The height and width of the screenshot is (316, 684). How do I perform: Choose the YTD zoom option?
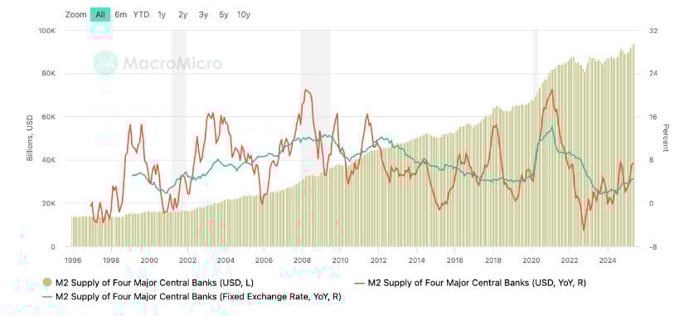[141, 14]
